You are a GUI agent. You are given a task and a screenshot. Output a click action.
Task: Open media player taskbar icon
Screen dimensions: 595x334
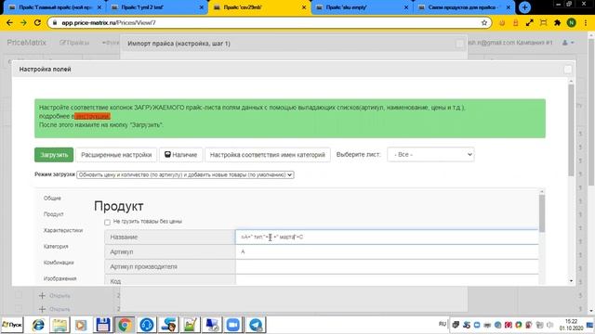coord(81,325)
